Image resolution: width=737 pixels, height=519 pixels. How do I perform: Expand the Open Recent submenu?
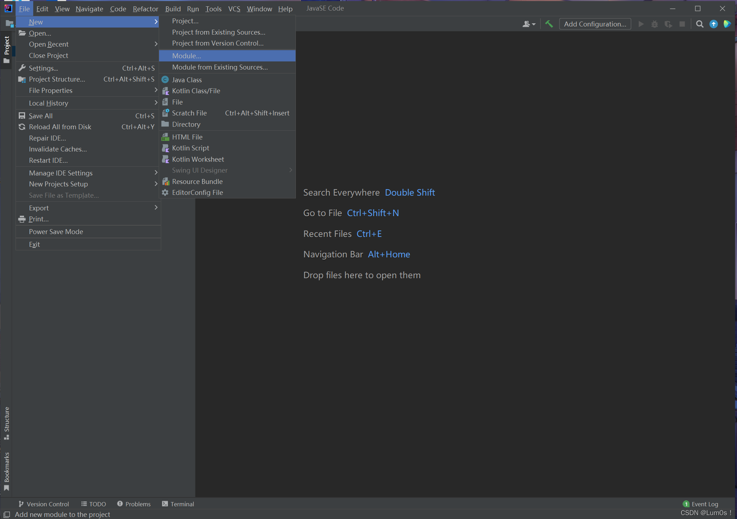point(88,44)
